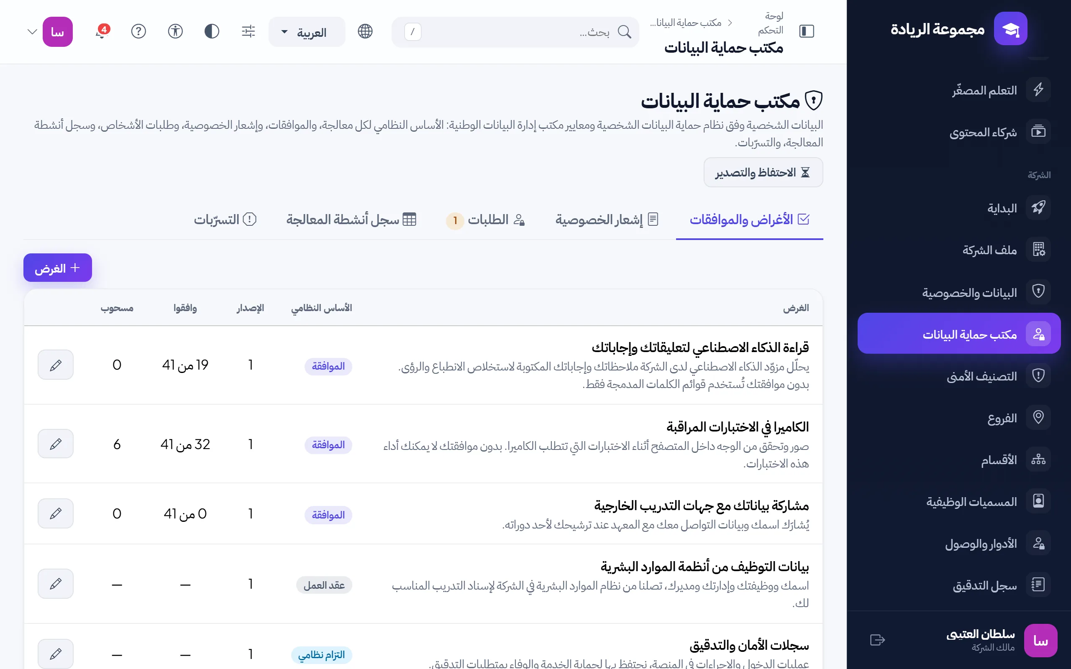The width and height of the screenshot is (1071, 669).
Task: Toggle the sidebar collapse icon
Action: point(806,31)
